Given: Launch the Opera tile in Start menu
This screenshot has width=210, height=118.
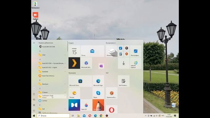Looking at the screenshot, I should click(112, 109).
